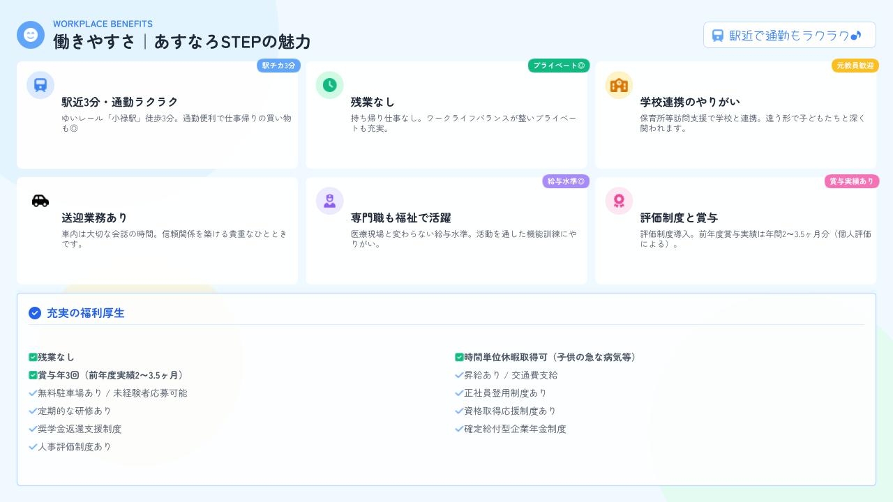Click the 駅チカ3分 blue tag
Screen dimensions: 893x502
278,66
